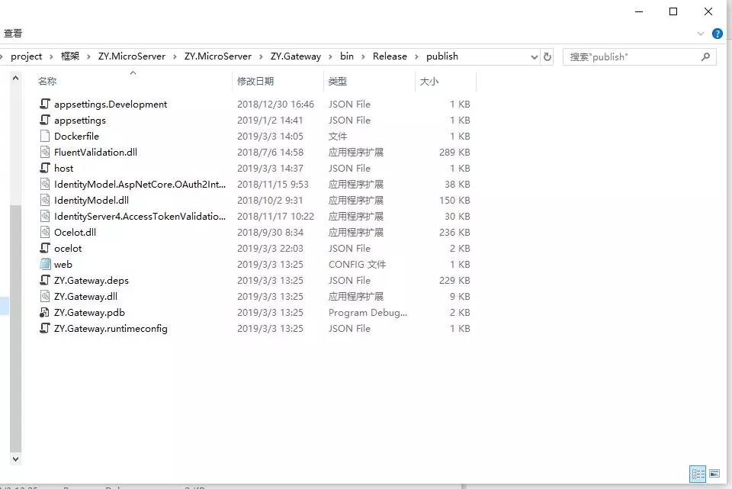Open the breadcrumb arrow after ZY.Gateway
Screen dimensions: 732x489
point(329,56)
